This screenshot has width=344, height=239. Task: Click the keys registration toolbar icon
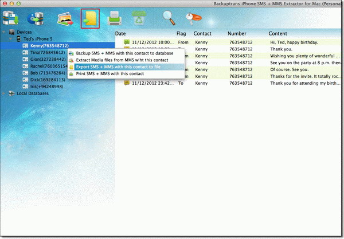point(194,18)
